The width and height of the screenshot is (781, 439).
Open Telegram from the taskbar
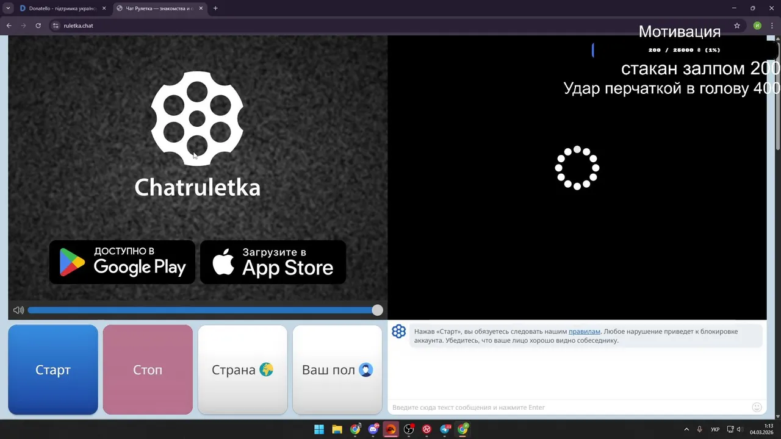(x=445, y=429)
